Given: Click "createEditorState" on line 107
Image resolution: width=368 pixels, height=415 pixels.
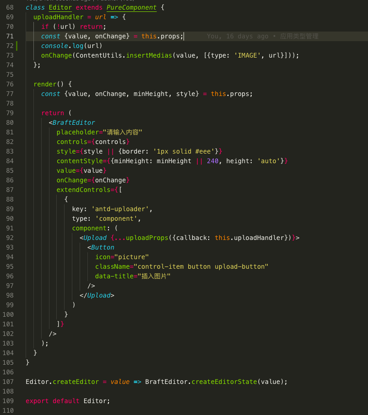Looking at the screenshot, I should click(x=224, y=382).
